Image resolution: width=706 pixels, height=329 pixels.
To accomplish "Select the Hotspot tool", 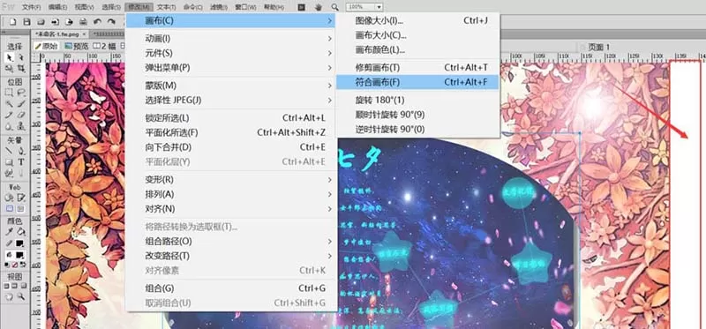I will pos(8,197).
